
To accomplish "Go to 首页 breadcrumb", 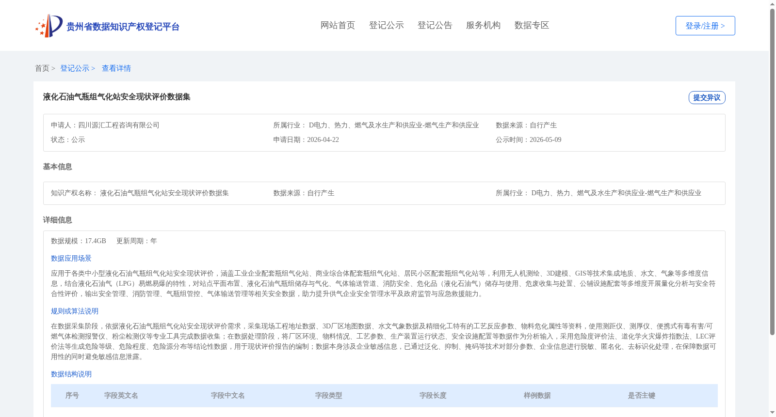I will point(42,68).
